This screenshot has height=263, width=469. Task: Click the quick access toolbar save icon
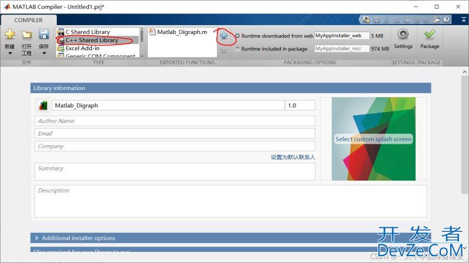[376, 20]
